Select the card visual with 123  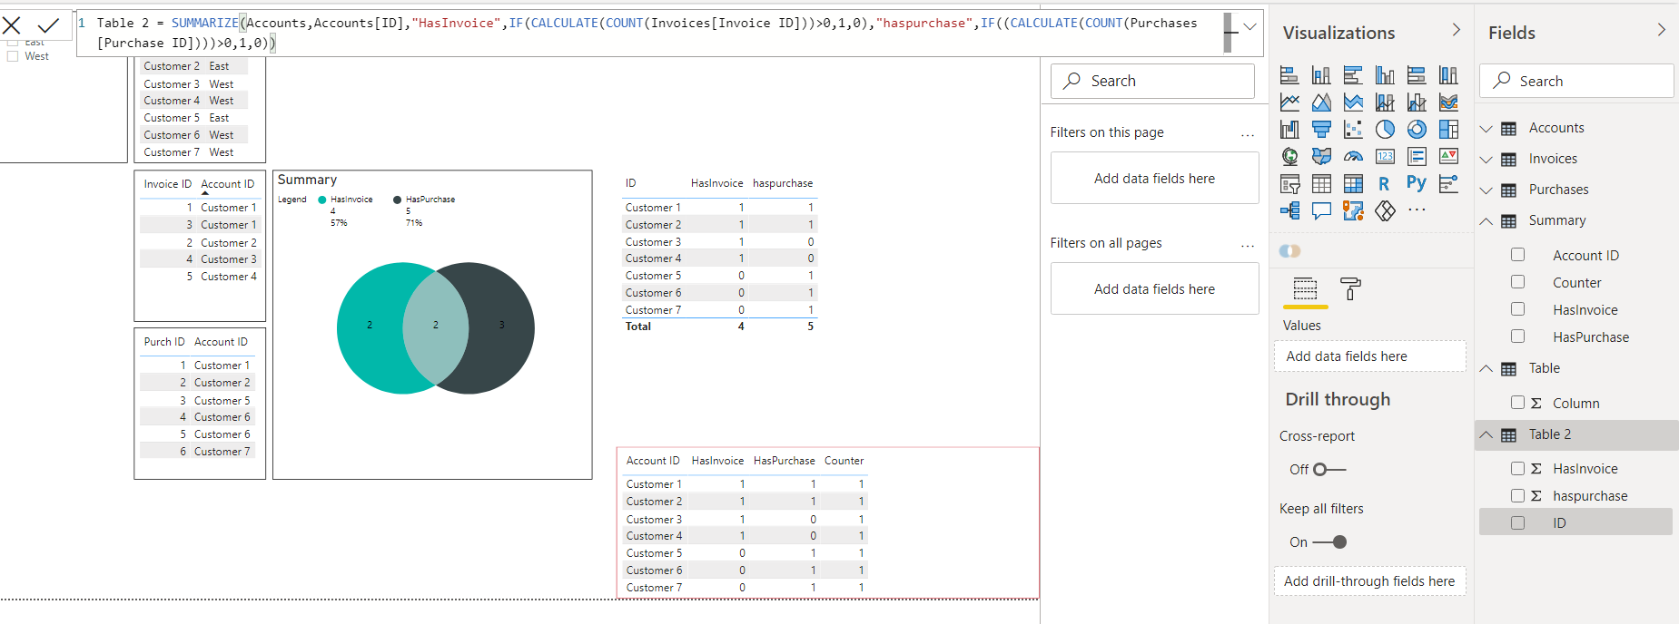click(1385, 157)
